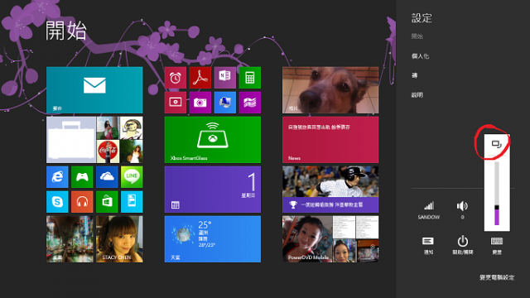Open the Calendar tile showing 1
Screen dimensions: 530x298
point(213,190)
